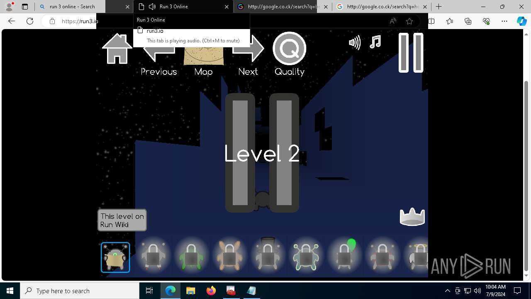Add this page to favorites star
The width and height of the screenshot is (531, 299).
click(x=409, y=21)
